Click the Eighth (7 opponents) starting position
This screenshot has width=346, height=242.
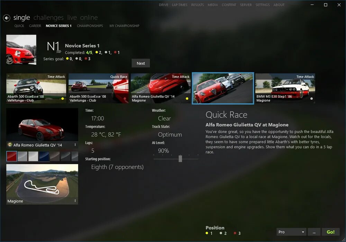pyautogui.click(x=117, y=167)
